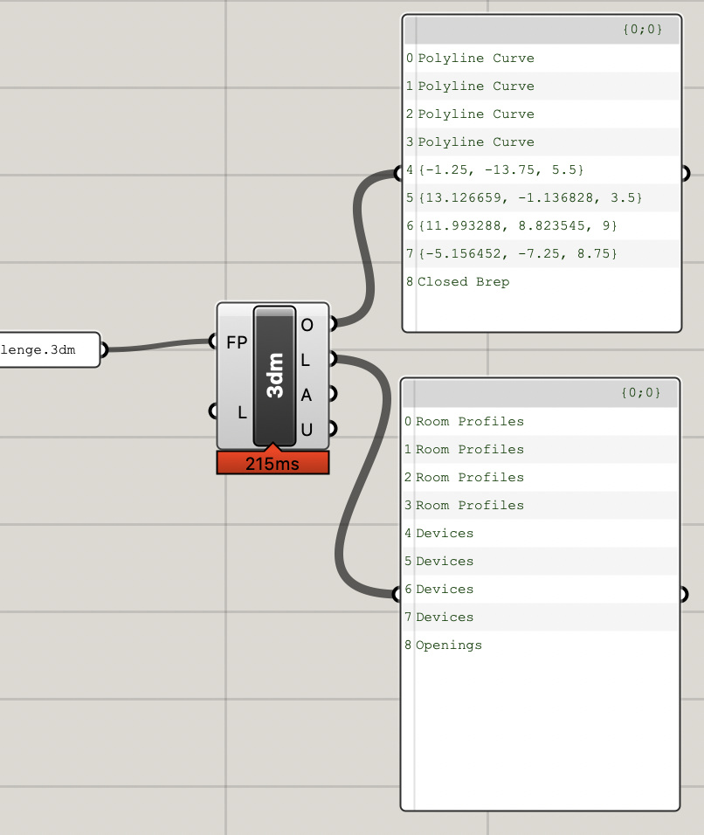Click the L input of the 3dm component
Screen dimensions: 704x835
point(236,411)
